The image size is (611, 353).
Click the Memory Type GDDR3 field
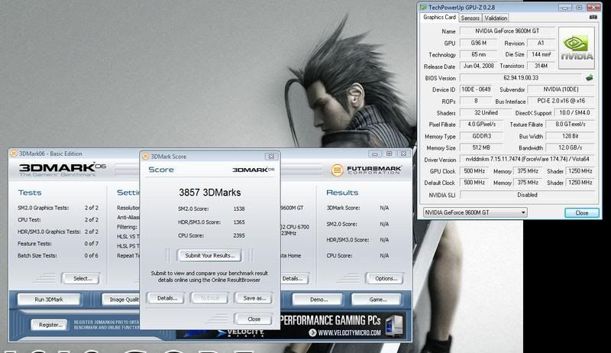point(481,136)
